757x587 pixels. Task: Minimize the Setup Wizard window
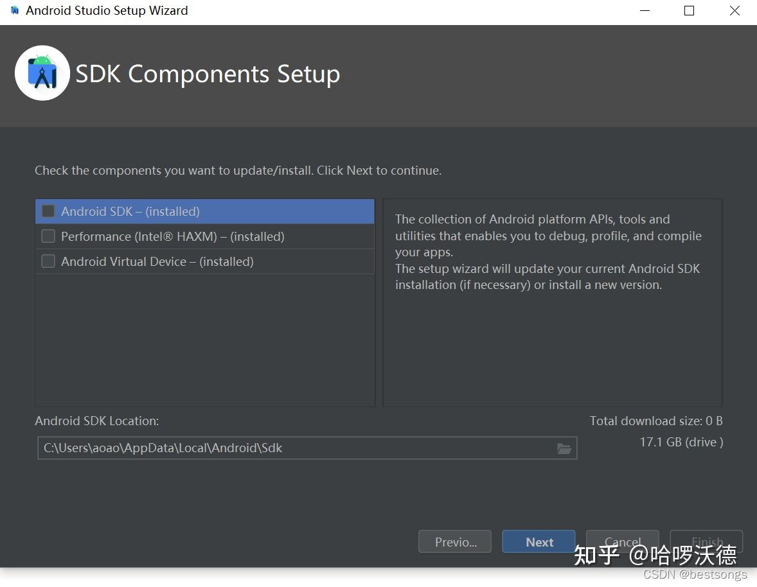(x=643, y=11)
